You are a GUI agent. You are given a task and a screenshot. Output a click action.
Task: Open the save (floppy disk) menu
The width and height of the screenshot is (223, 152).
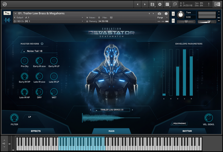click(x=153, y=4)
